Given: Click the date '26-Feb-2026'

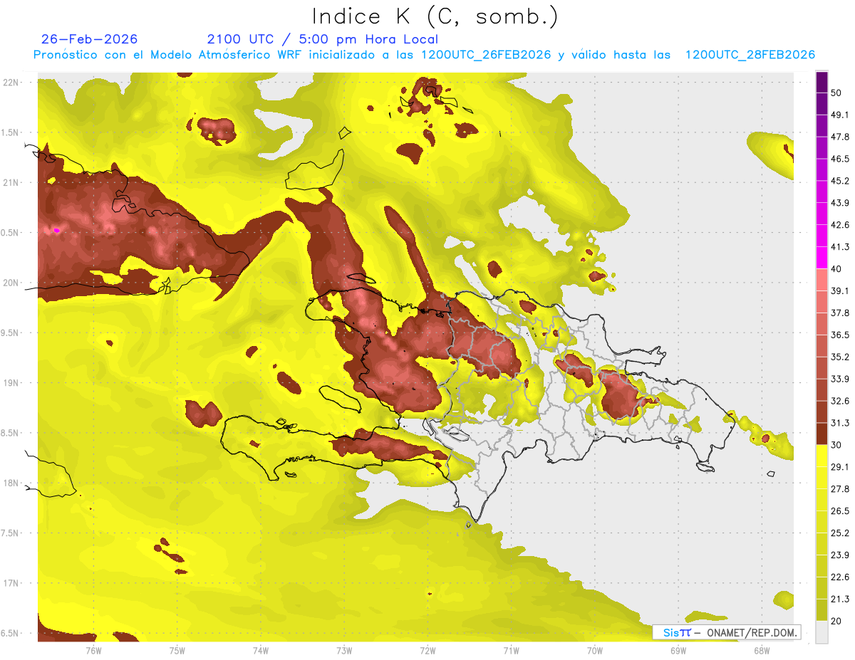Looking at the screenshot, I should (x=90, y=39).
